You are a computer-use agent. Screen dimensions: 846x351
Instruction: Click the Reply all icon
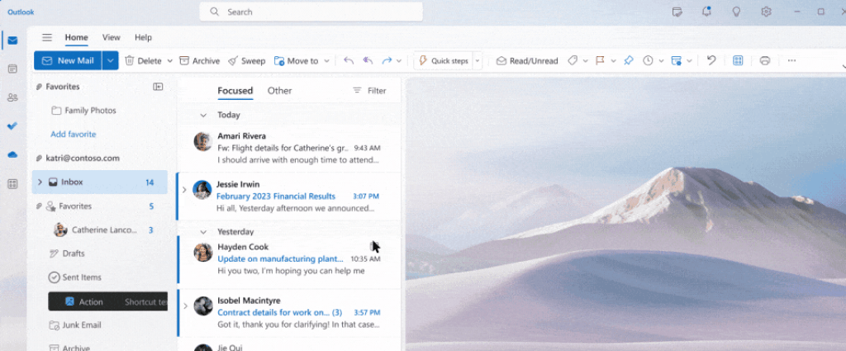pos(368,61)
